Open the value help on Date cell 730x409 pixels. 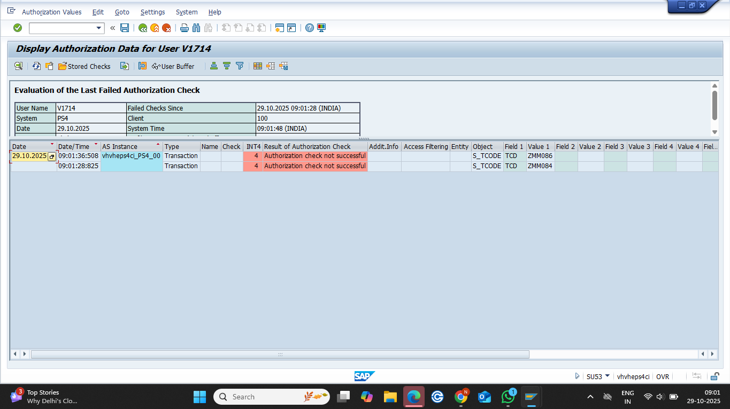52,156
